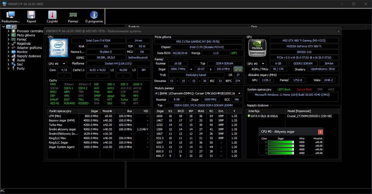Close the CPU #0 Aktywny zegar popup
Screen dimensions: 372x194
(320, 132)
